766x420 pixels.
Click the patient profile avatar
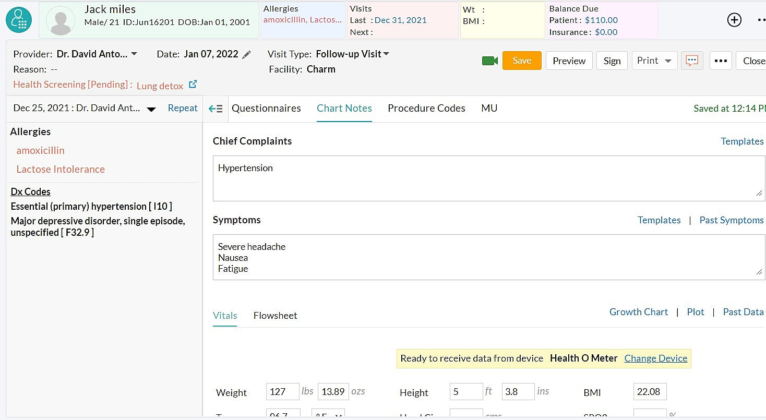[61, 21]
